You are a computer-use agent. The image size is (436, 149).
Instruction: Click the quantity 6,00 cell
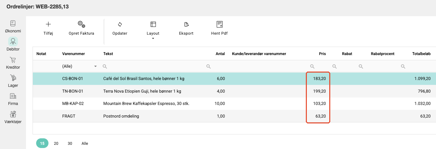pos(220,79)
